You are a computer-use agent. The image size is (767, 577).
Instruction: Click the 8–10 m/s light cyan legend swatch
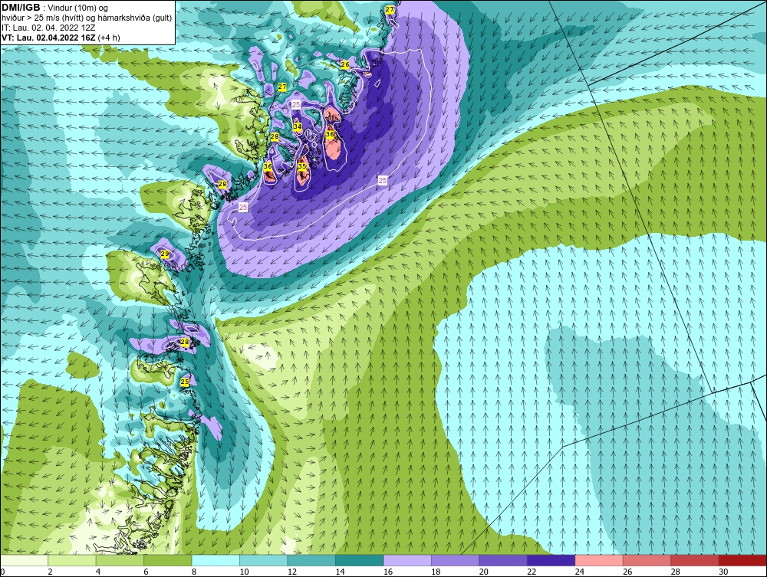[x=216, y=560]
